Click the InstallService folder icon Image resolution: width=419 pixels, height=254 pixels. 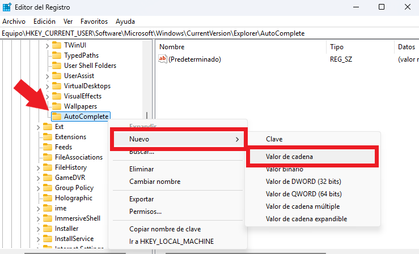click(x=47, y=239)
